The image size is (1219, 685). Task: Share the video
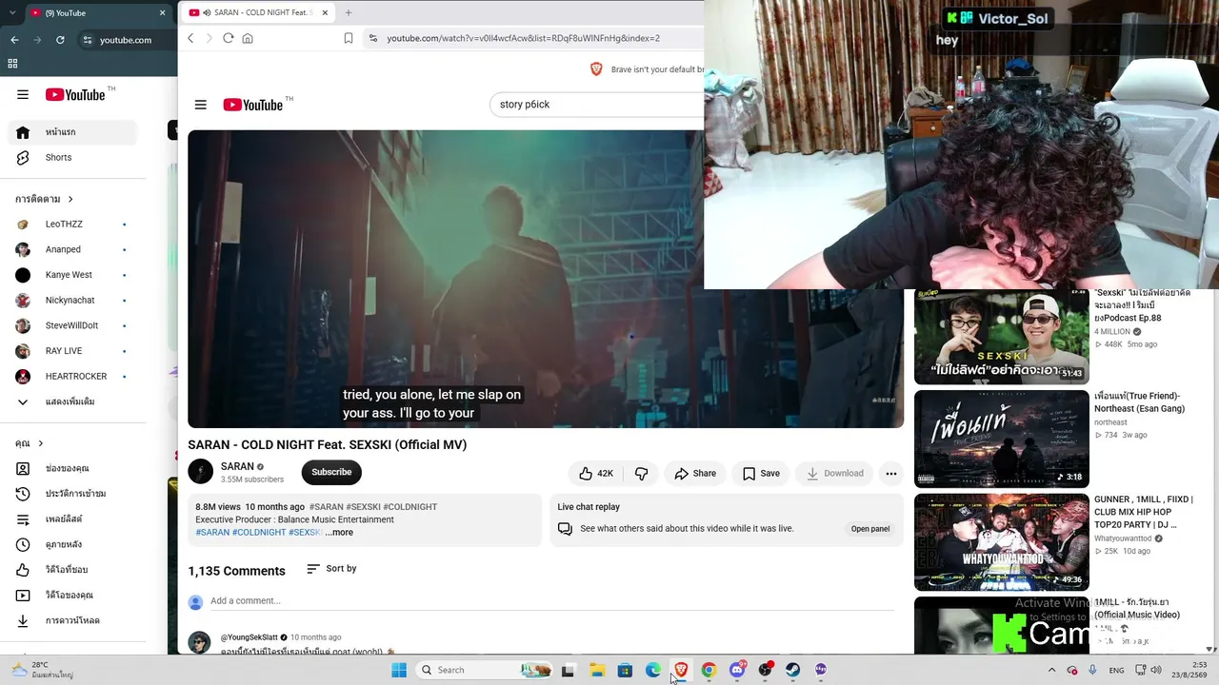(695, 473)
